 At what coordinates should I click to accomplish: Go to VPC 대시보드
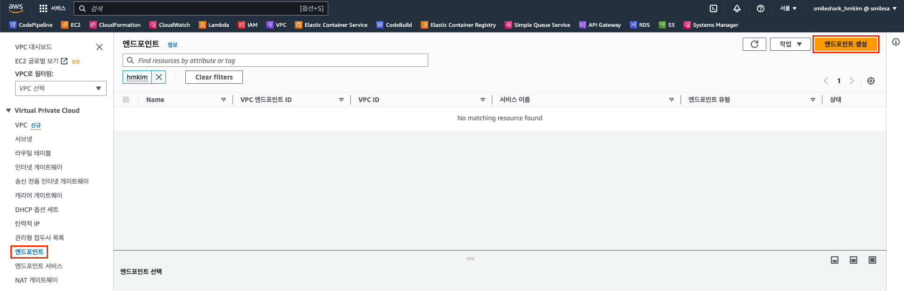33,47
